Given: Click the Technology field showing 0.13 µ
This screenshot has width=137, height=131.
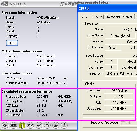Looking at the screenshot, I should point(113,48).
